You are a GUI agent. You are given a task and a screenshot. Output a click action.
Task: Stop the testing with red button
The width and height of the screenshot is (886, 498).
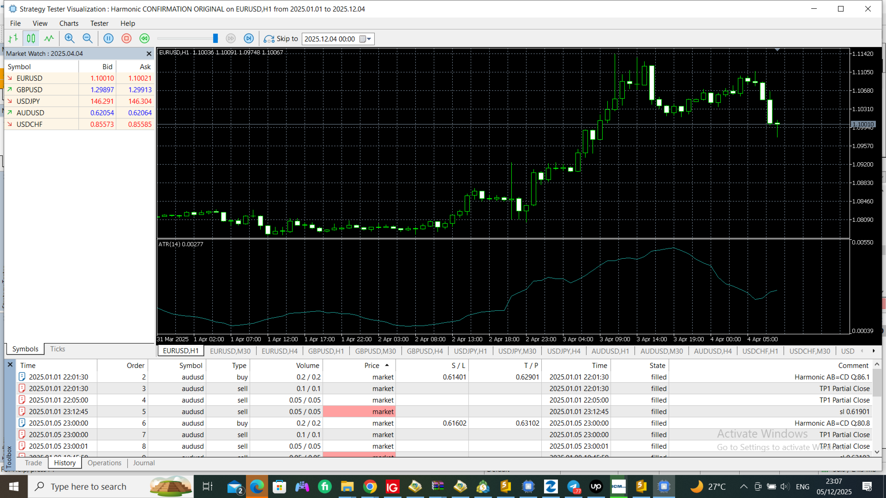(126, 39)
